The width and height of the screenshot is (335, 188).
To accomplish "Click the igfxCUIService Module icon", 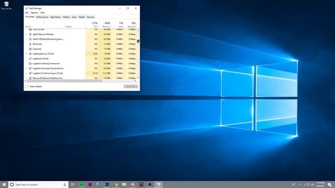I will (30, 34).
